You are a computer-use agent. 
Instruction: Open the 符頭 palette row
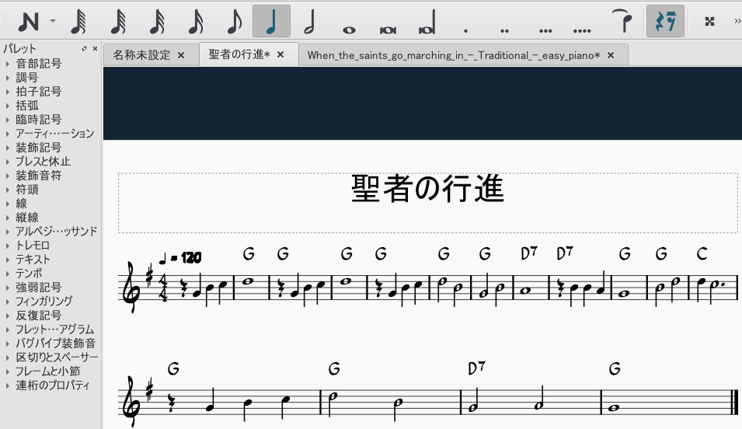point(51,190)
